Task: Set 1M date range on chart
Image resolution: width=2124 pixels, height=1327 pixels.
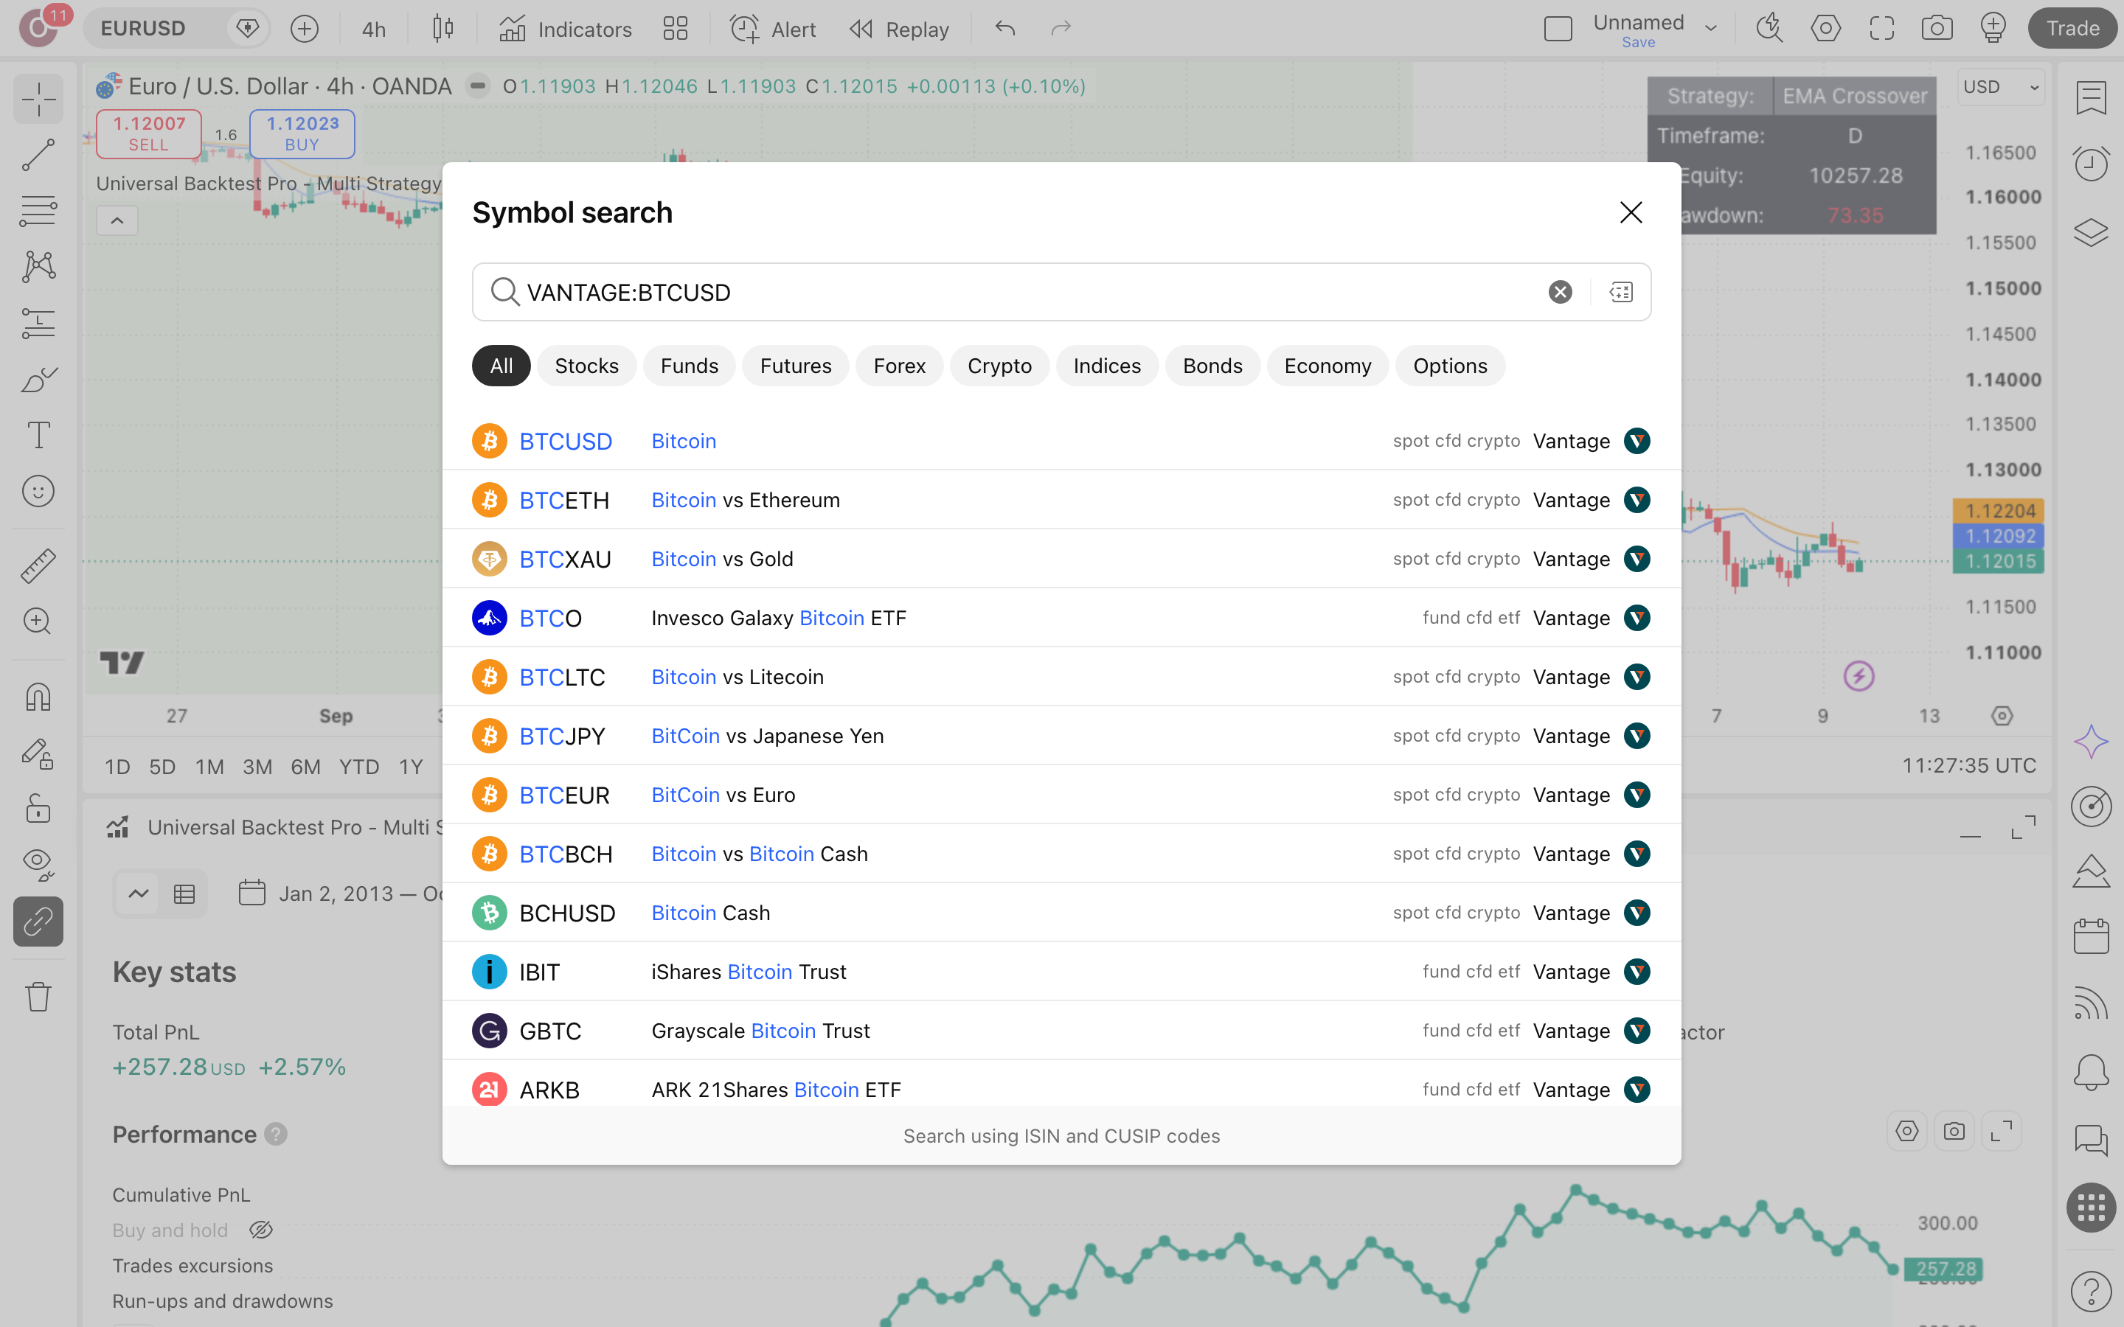Action: 209,767
